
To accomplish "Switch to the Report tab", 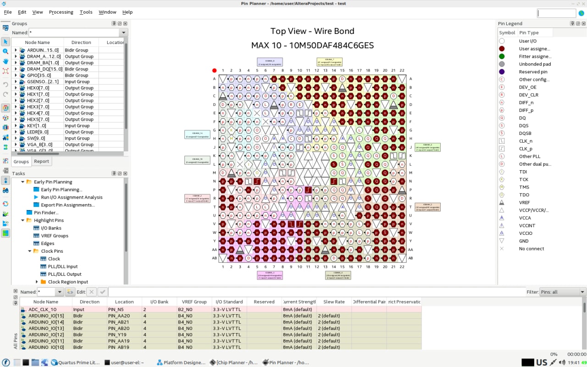I will click(x=42, y=161).
